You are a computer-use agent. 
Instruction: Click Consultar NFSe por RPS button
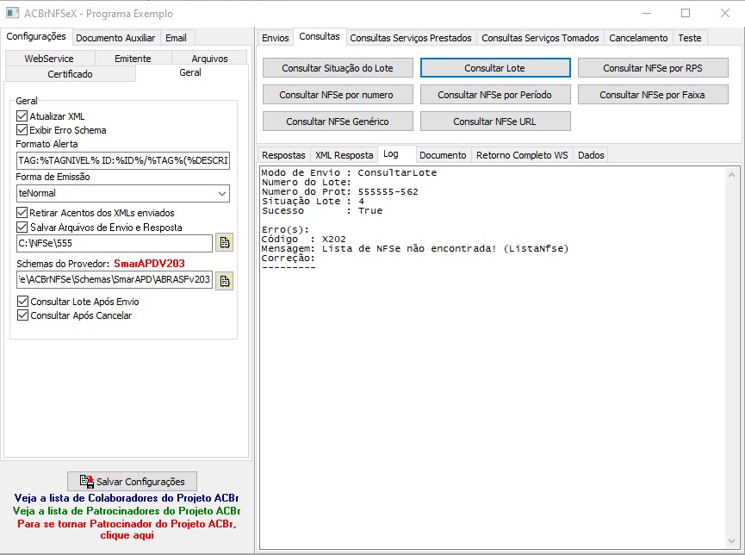(653, 68)
